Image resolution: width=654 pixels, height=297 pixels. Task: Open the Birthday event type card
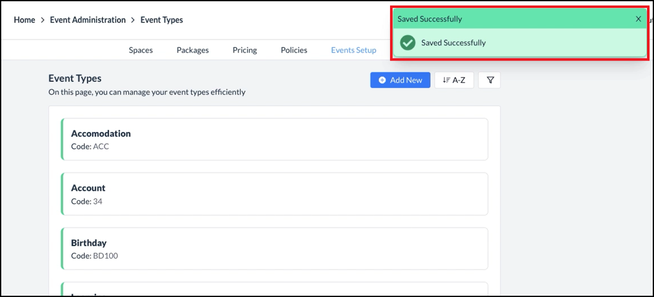point(274,248)
